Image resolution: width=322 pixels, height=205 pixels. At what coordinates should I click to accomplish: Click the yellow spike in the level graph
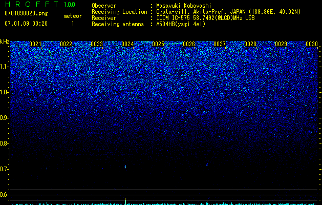point(125,201)
